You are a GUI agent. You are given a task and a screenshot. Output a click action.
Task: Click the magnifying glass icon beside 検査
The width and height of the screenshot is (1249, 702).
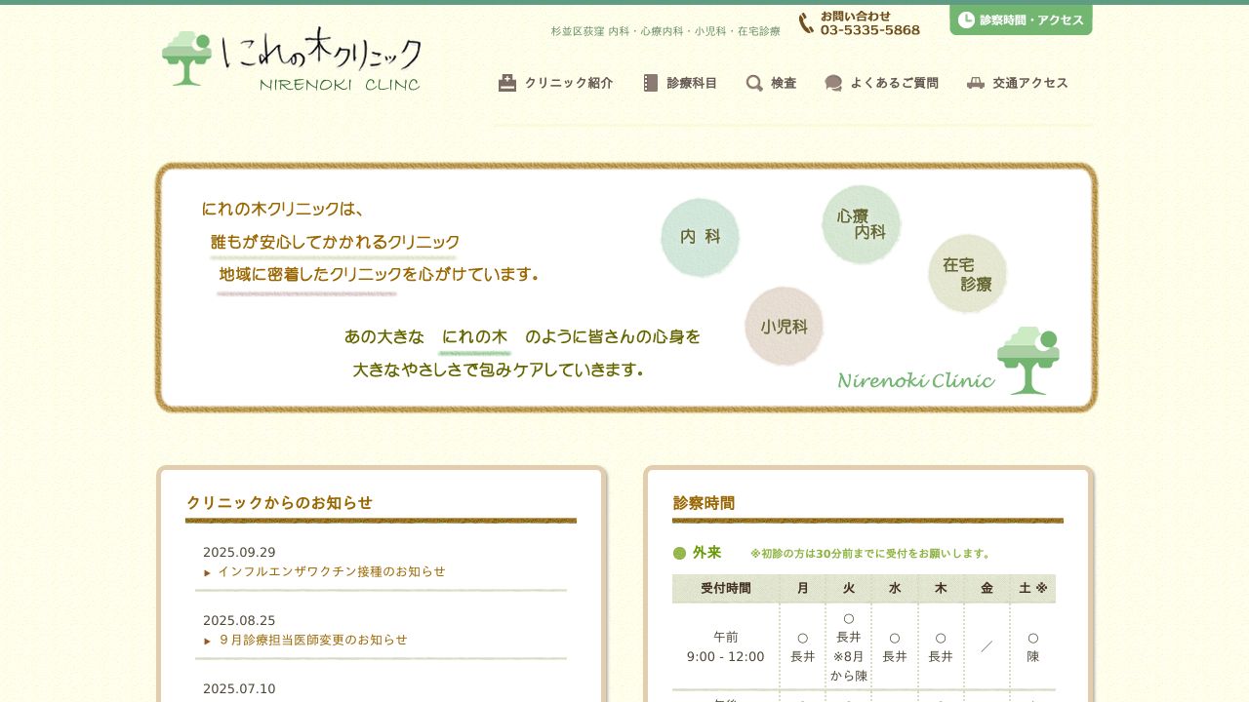(x=754, y=83)
